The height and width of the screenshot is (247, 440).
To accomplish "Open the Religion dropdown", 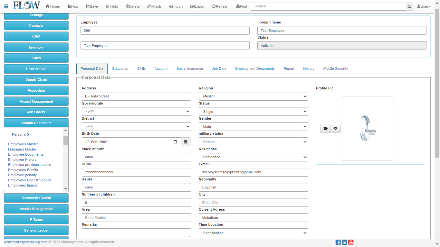I will point(253,96).
